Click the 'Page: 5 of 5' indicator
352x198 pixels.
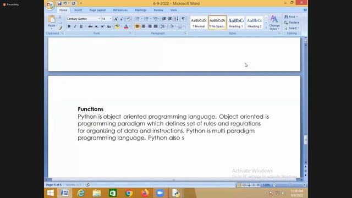click(54, 185)
